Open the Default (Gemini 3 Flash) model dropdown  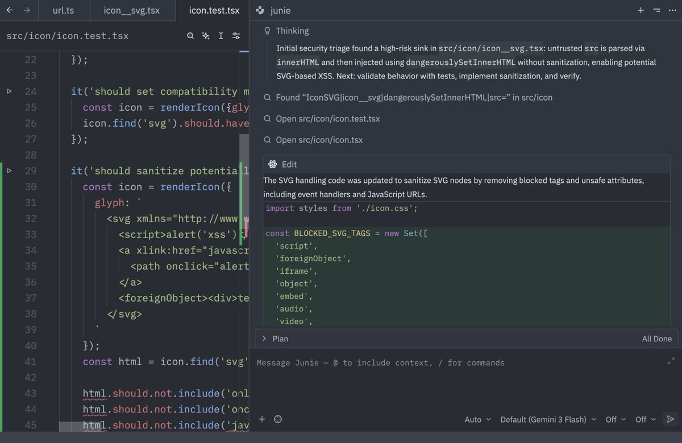(x=548, y=419)
